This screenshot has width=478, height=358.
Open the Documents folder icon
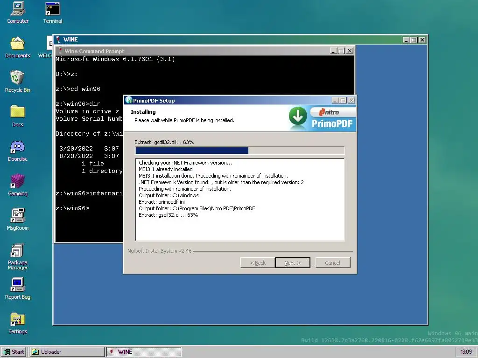[x=17, y=47]
